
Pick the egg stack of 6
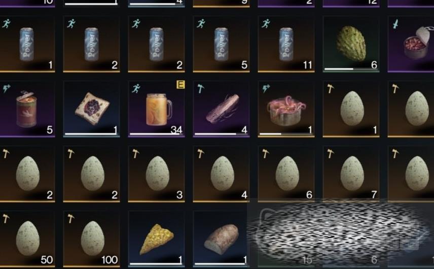286,173
